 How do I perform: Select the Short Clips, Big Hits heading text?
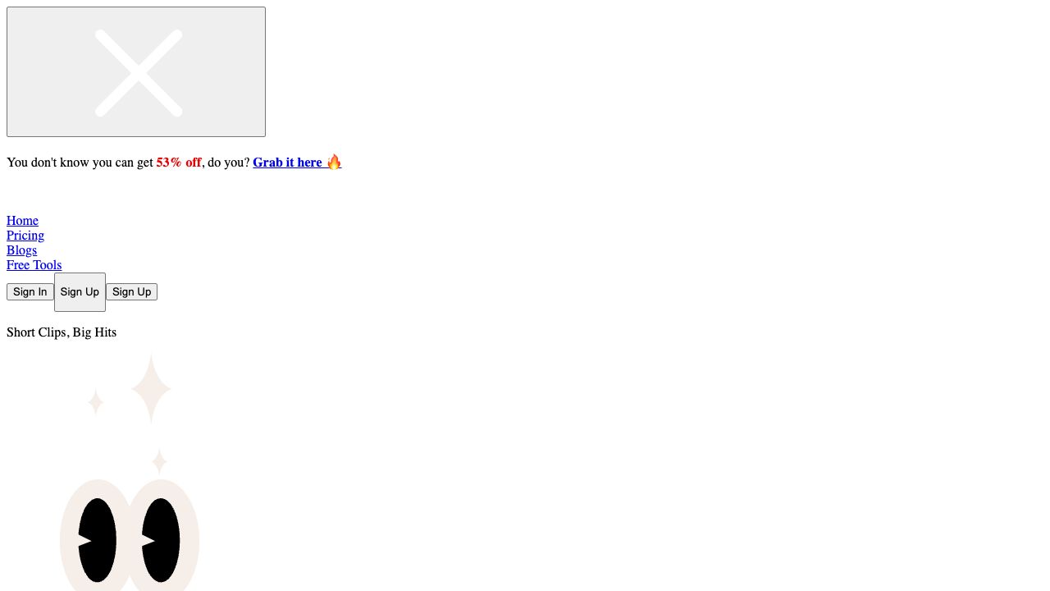[62, 332]
